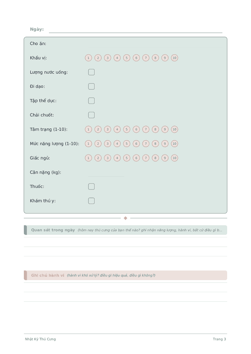Pick 9 on the Giấc ngủ scale
The height and width of the screenshot is (354, 251).
[x=165, y=158]
